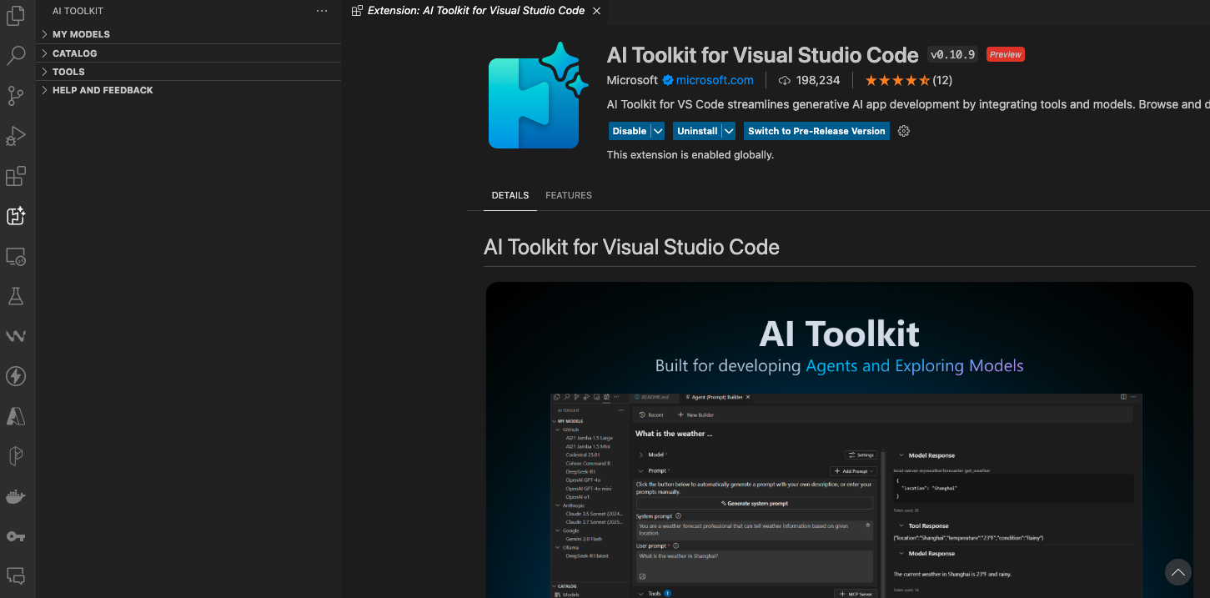Expand the TOOLS section
The width and height of the screenshot is (1210, 598).
[x=188, y=72]
